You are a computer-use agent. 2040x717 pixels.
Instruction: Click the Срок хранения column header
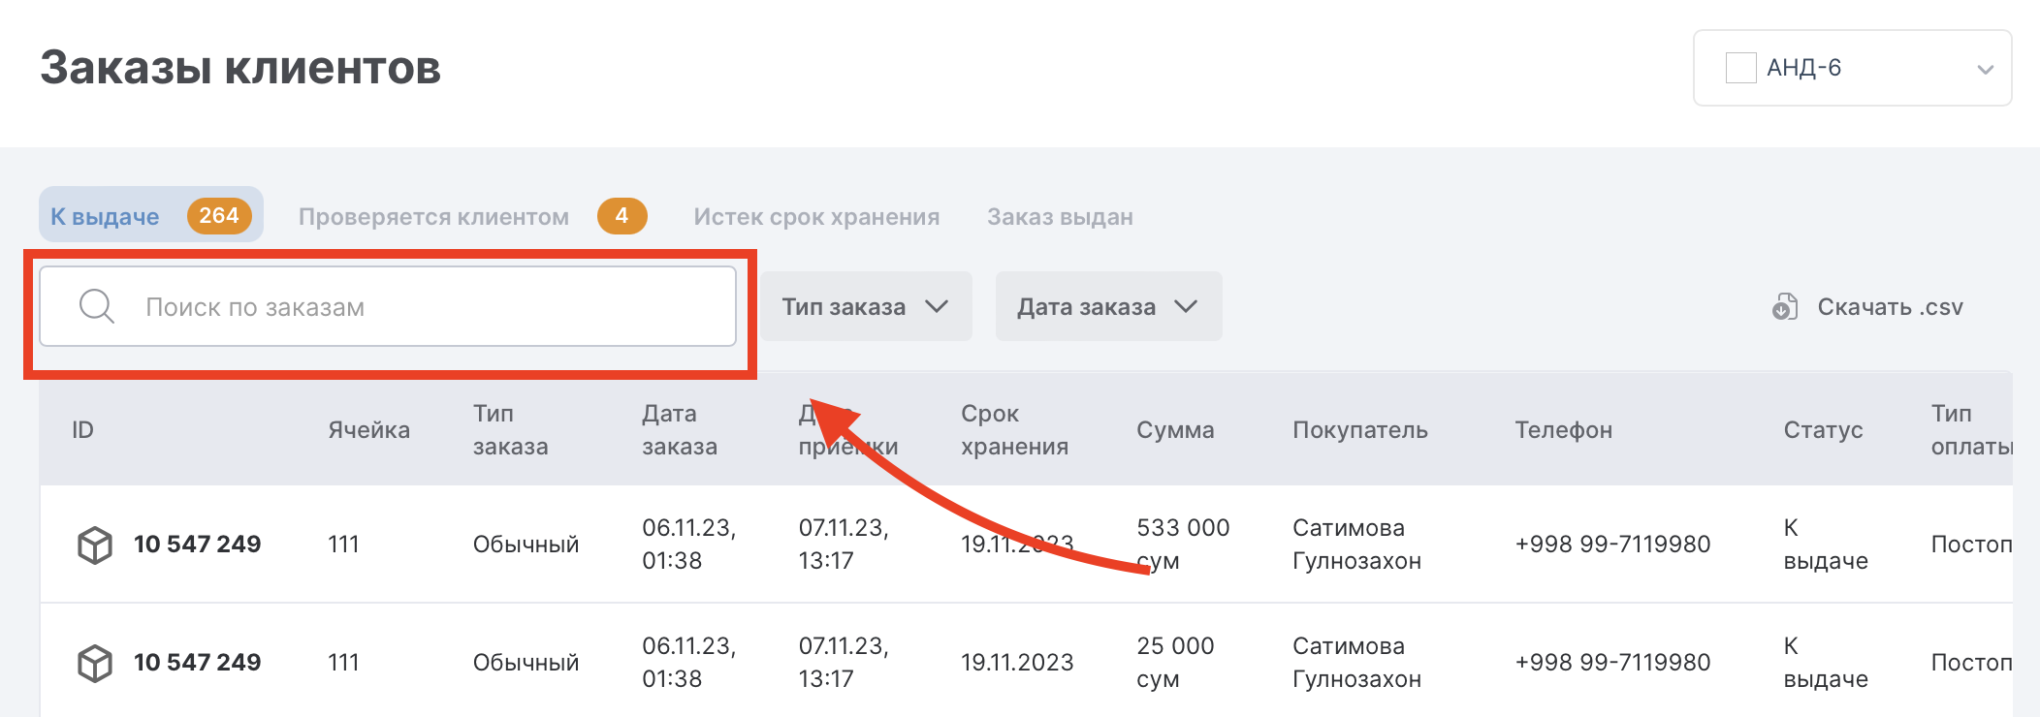coord(1014,429)
